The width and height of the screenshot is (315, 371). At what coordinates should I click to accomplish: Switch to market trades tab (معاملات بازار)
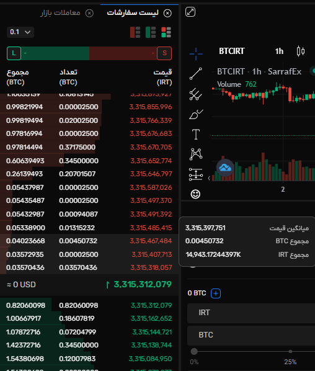pyautogui.click(x=60, y=12)
